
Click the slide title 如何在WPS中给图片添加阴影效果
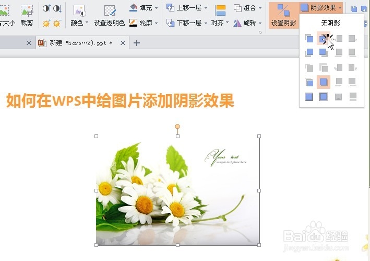pyautogui.click(x=120, y=100)
